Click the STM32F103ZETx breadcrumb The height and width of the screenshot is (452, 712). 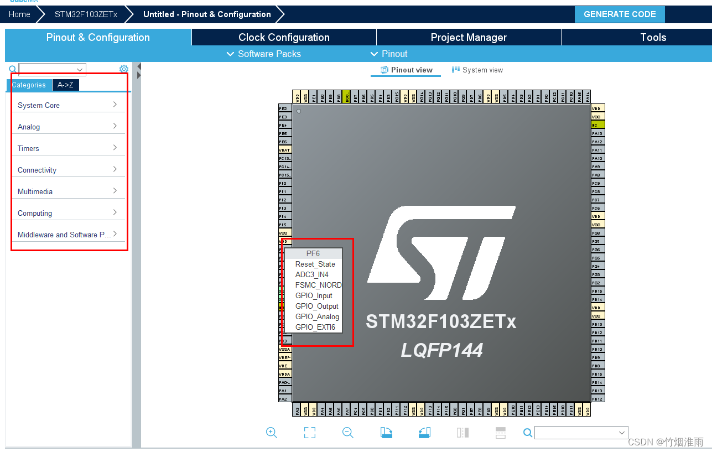86,14
